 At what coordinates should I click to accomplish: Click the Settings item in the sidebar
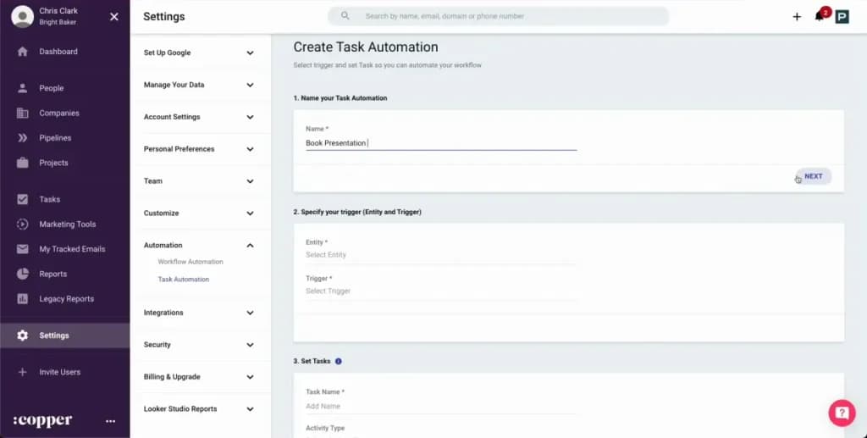pos(64,335)
